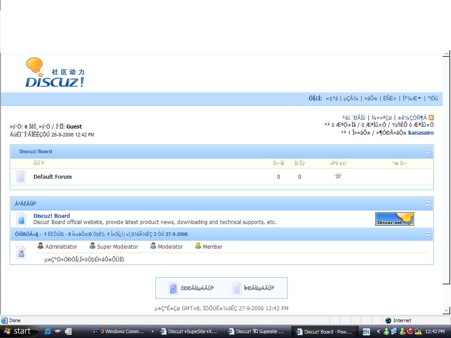
Task: Click the Administrator legend icon
Action: pos(41,246)
